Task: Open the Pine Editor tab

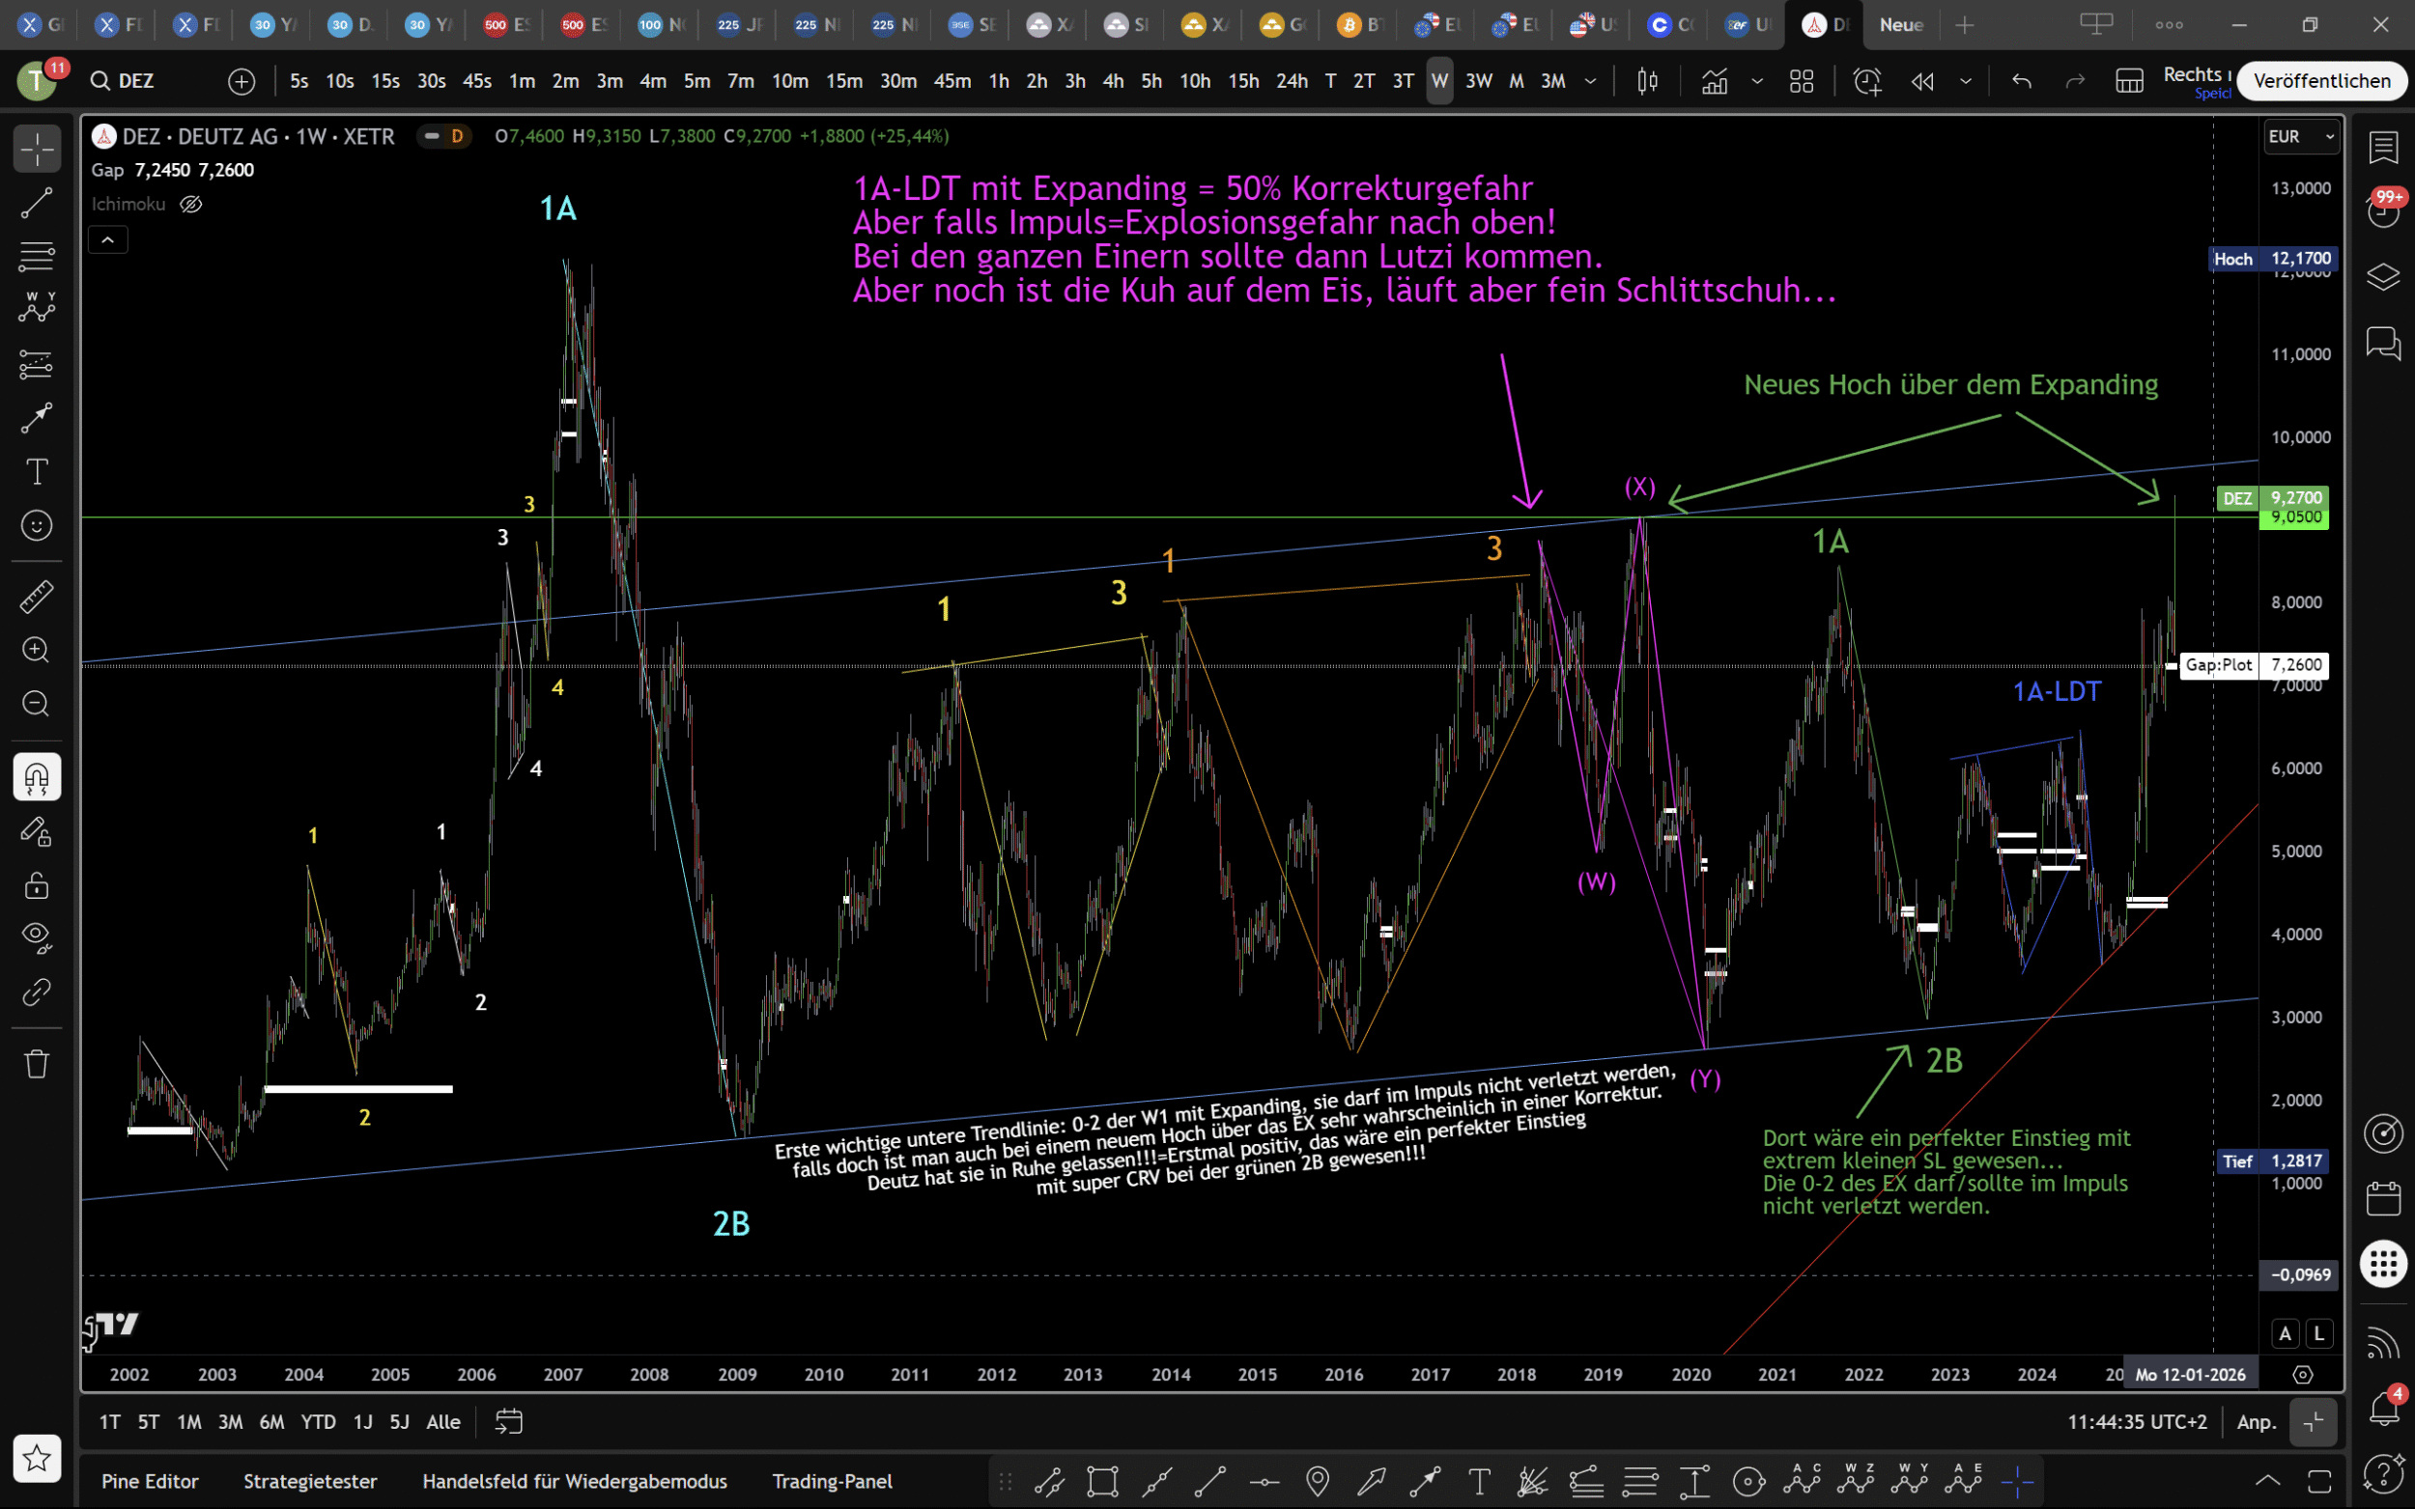Action: [x=150, y=1481]
